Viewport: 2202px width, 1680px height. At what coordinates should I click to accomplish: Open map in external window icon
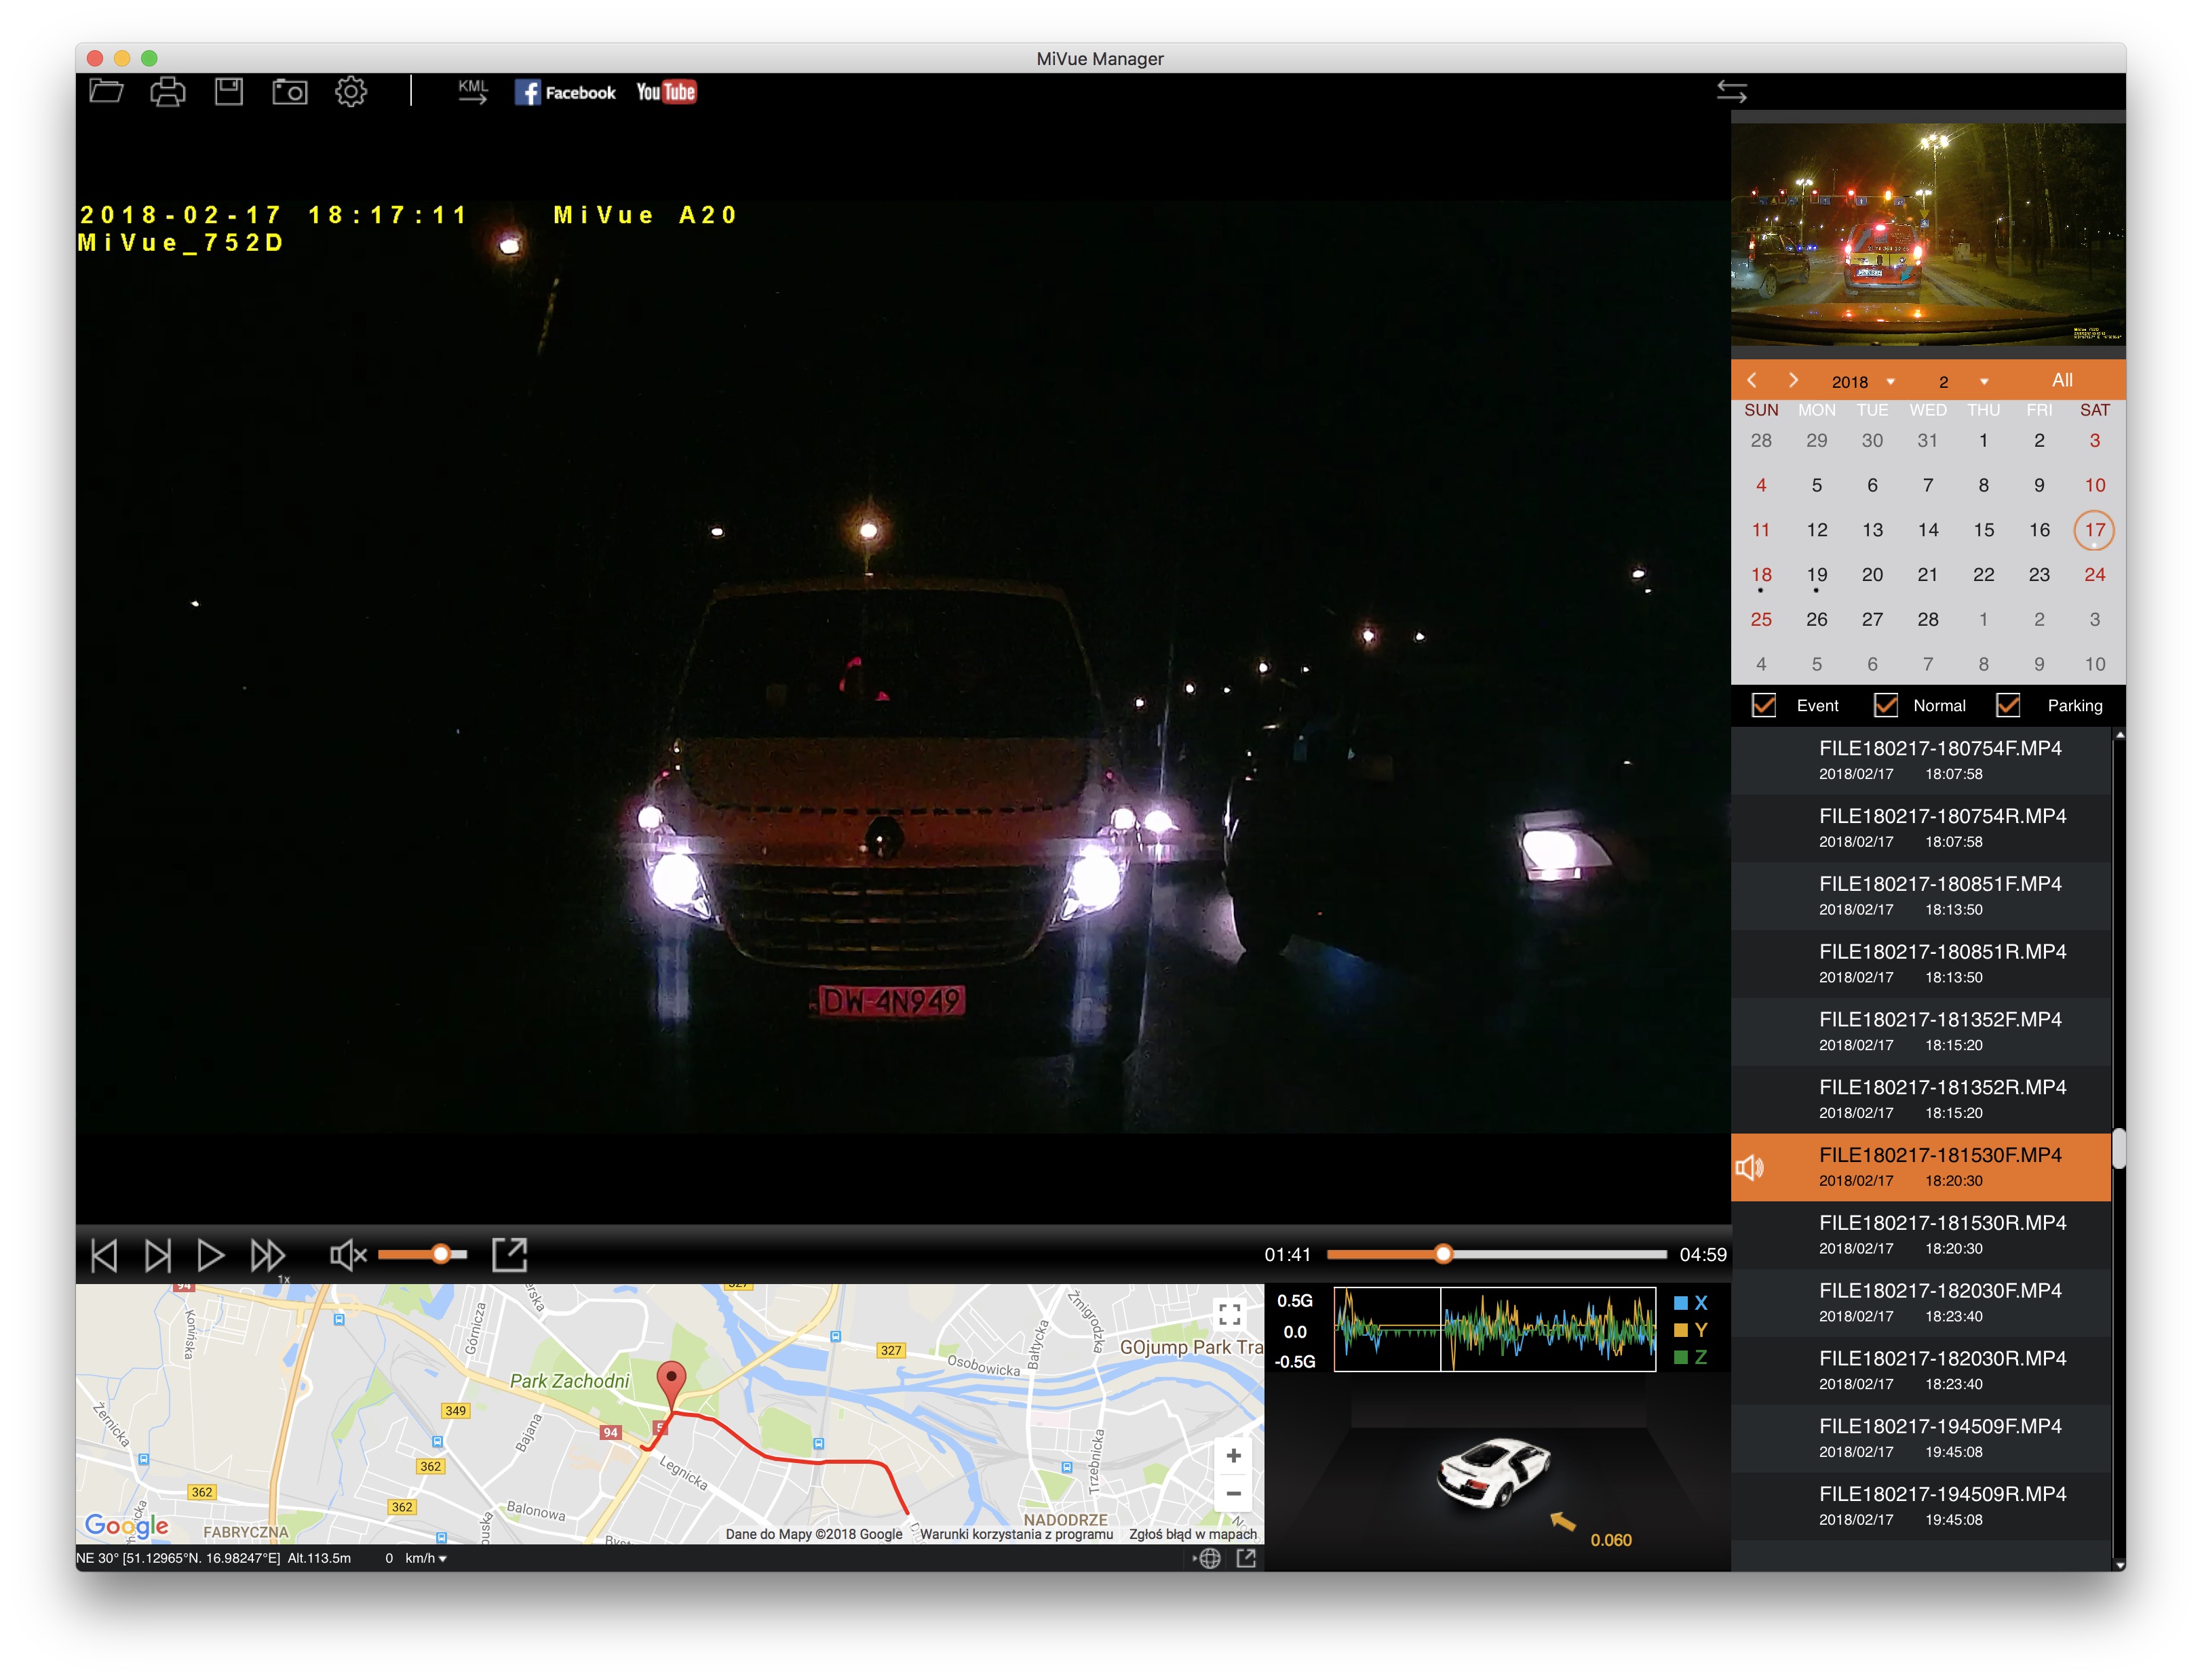tap(1247, 1558)
